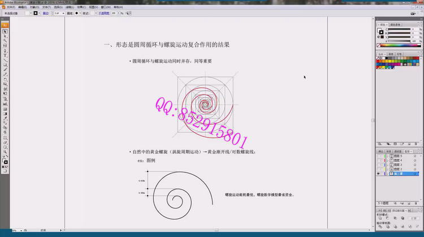
Task: Click the 扩展 button in Pathfinder panel
Action: 414,219
